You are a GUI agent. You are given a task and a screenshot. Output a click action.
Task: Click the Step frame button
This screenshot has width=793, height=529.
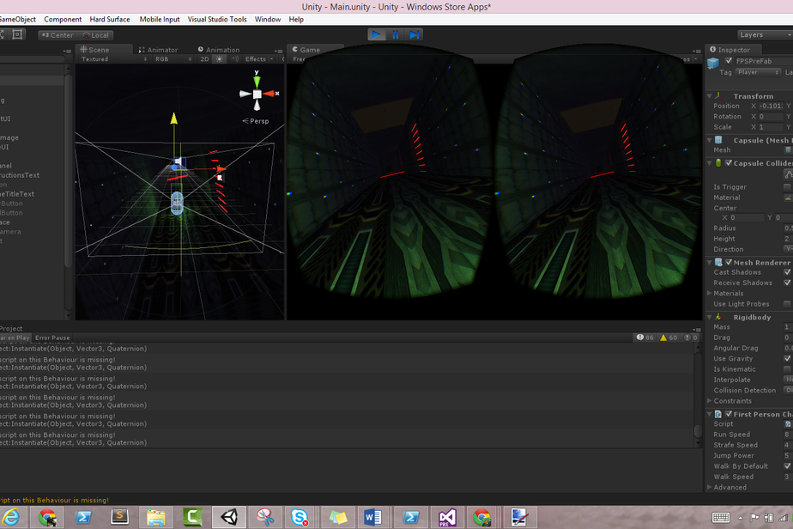pos(414,34)
